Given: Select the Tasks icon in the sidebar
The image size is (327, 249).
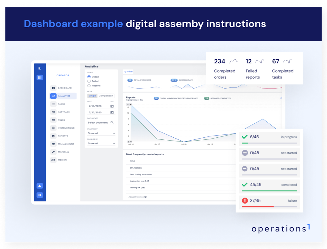Looking at the screenshot, I should 53,104.
